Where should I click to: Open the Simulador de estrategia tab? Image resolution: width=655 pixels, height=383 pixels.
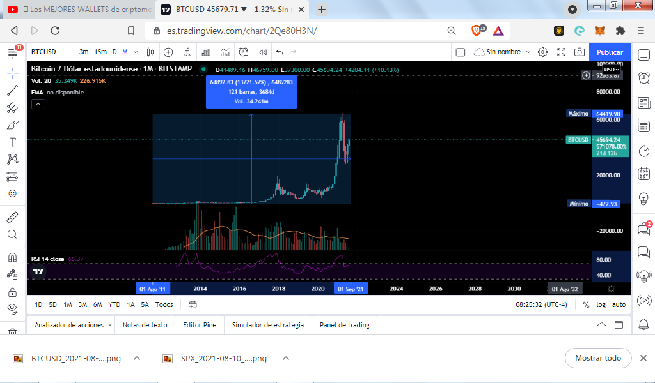point(268,325)
